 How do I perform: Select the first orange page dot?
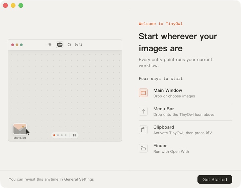(x=54, y=135)
